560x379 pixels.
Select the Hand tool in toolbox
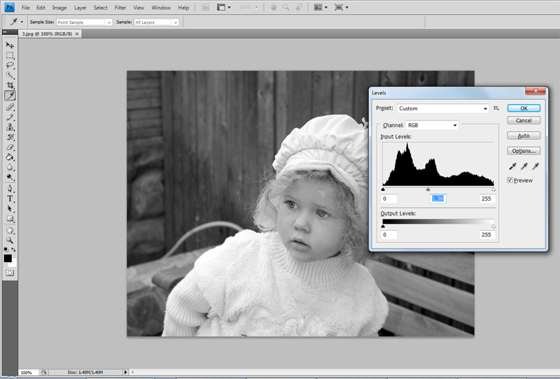click(x=10, y=229)
